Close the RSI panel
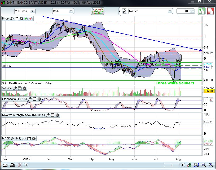Screen dimensions: 216x170 58,115
